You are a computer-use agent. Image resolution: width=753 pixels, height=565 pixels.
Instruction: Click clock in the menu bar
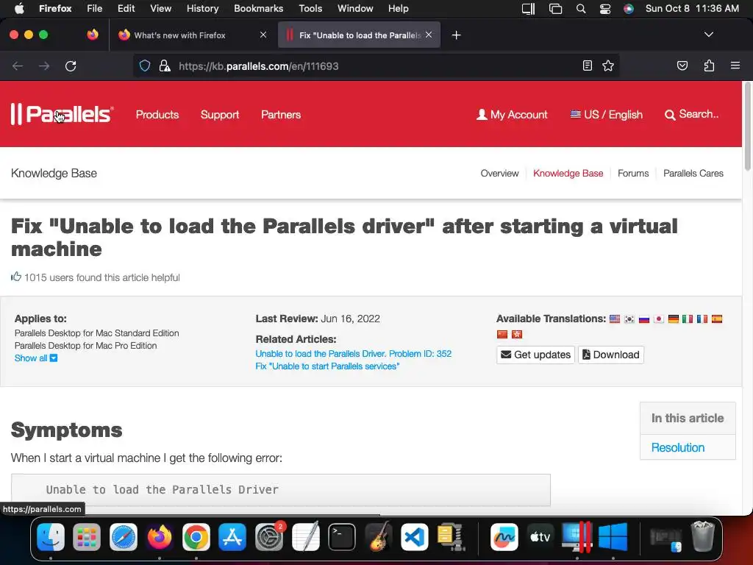[x=692, y=8]
